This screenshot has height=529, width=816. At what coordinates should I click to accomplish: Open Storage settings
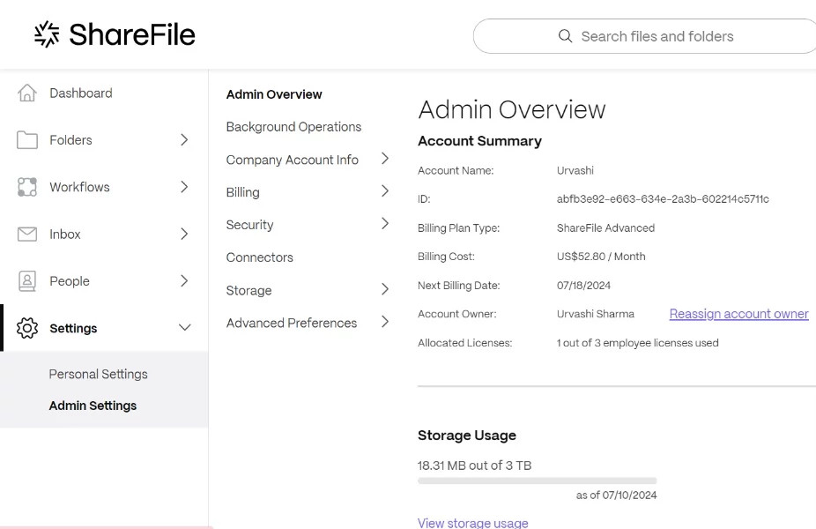pyautogui.click(x=249, y=291)
